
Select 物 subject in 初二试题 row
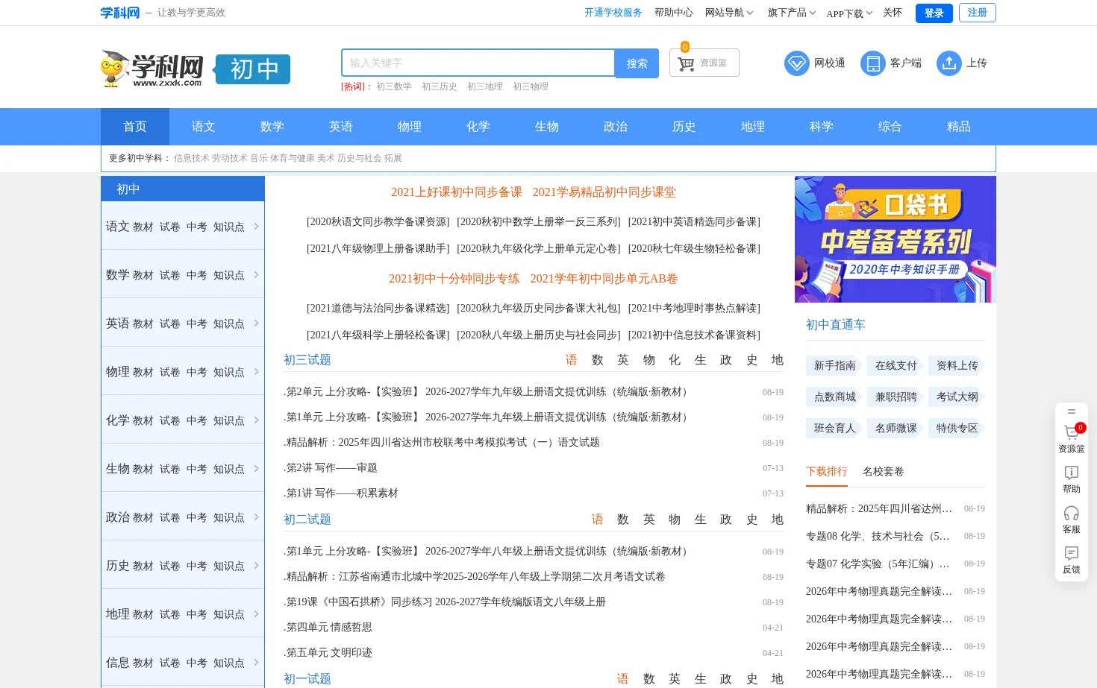(675, 520)
